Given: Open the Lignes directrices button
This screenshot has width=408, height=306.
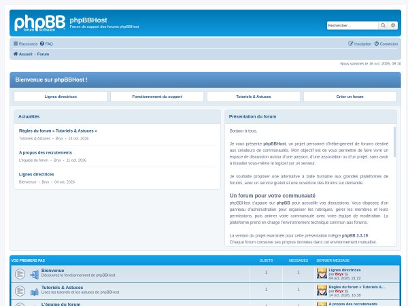Looking at the screenshot, I should tap(61, 97).
